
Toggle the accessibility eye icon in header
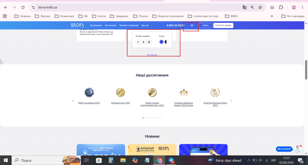pyautogui.click(x=192, y=25)
